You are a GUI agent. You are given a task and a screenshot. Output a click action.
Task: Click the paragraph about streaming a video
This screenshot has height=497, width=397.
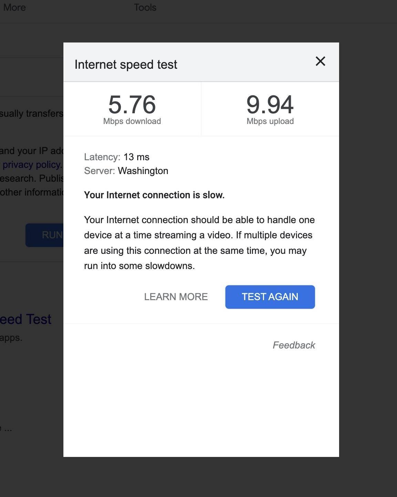point(199,243)
